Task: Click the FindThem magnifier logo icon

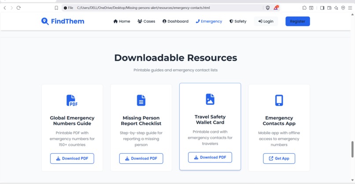Action: click(45, 21)
